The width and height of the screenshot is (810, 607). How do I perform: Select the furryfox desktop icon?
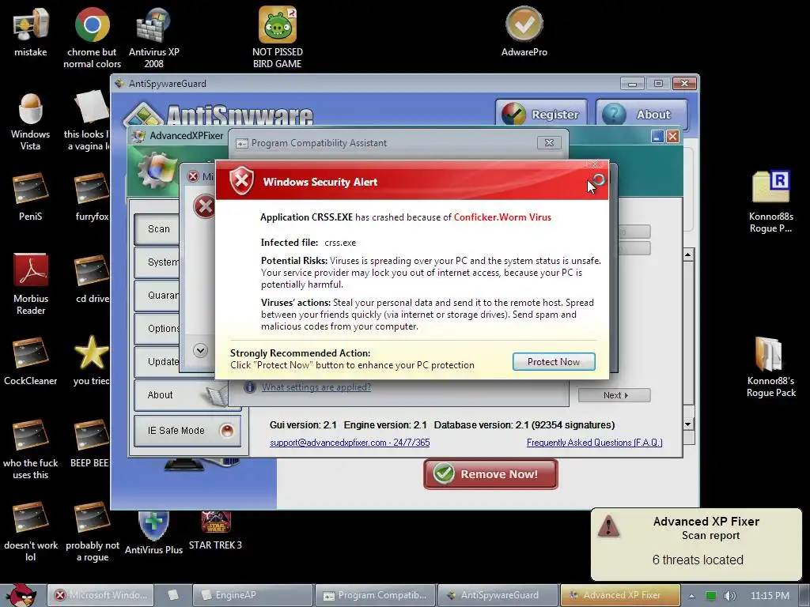click(92, 196)
